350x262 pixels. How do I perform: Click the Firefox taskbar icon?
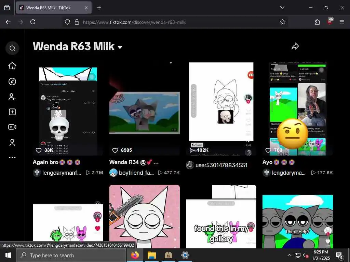pos(135,255)
